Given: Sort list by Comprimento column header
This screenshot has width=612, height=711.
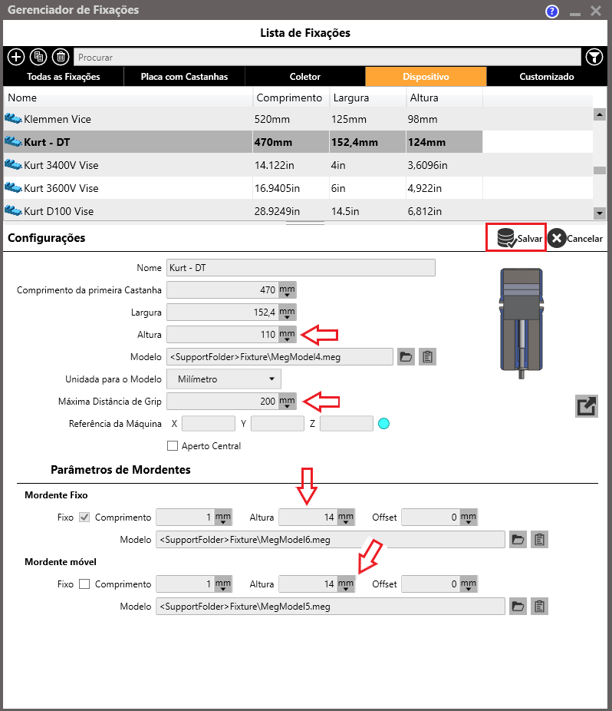Looking at the screenshot, I should [x=291, y=98].
